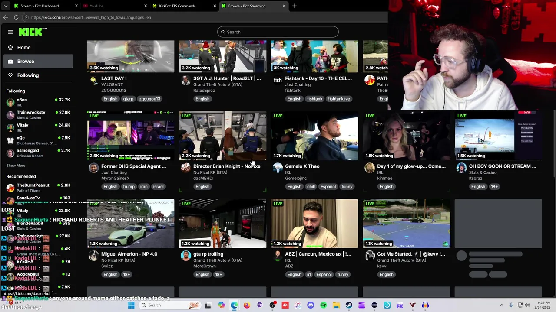Click in the Kick search field

pos(278,32)
